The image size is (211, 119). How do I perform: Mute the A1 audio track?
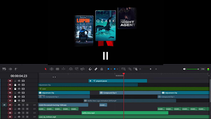27,105
